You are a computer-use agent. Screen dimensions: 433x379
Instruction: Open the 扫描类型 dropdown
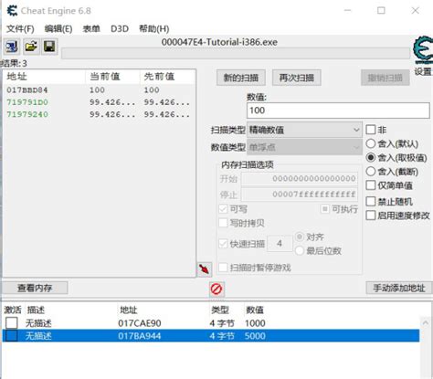click(x=304, y=130)
